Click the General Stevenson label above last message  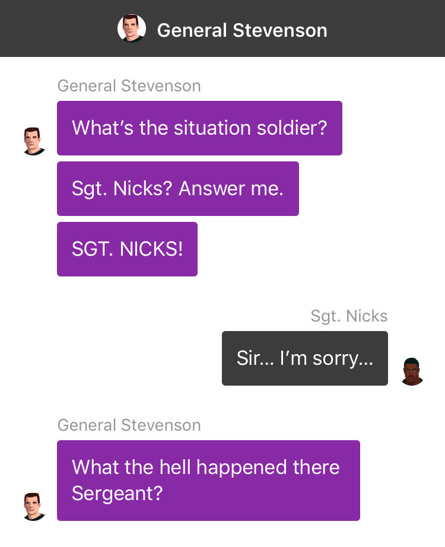129,425
